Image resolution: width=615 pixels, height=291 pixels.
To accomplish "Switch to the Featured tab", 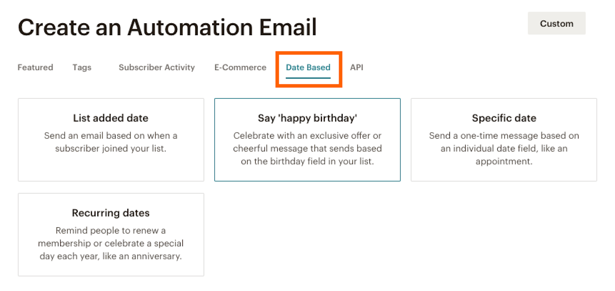I will [x=35, y=67].
